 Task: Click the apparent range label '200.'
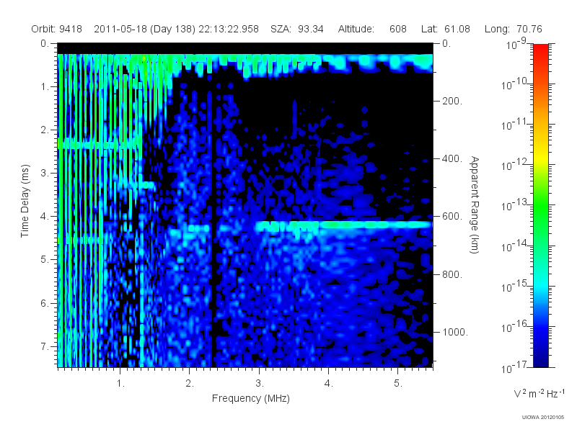coord(452,101)
